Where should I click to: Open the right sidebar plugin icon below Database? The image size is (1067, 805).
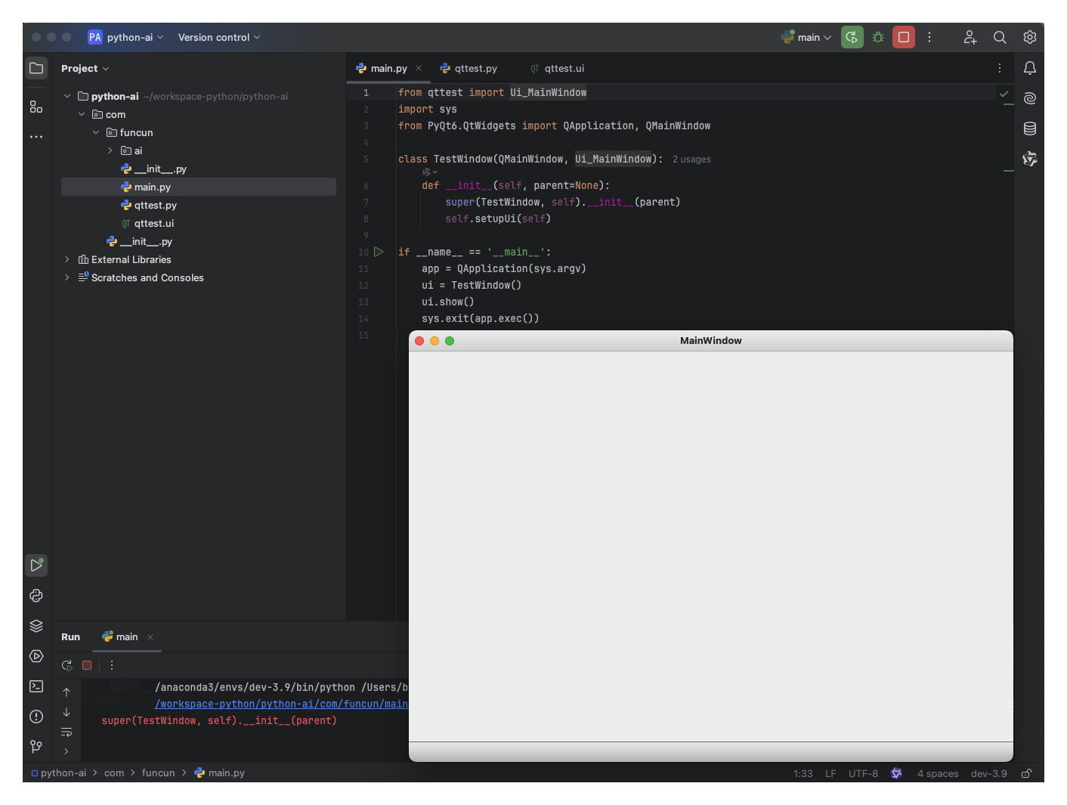[x=1030, y=159]
